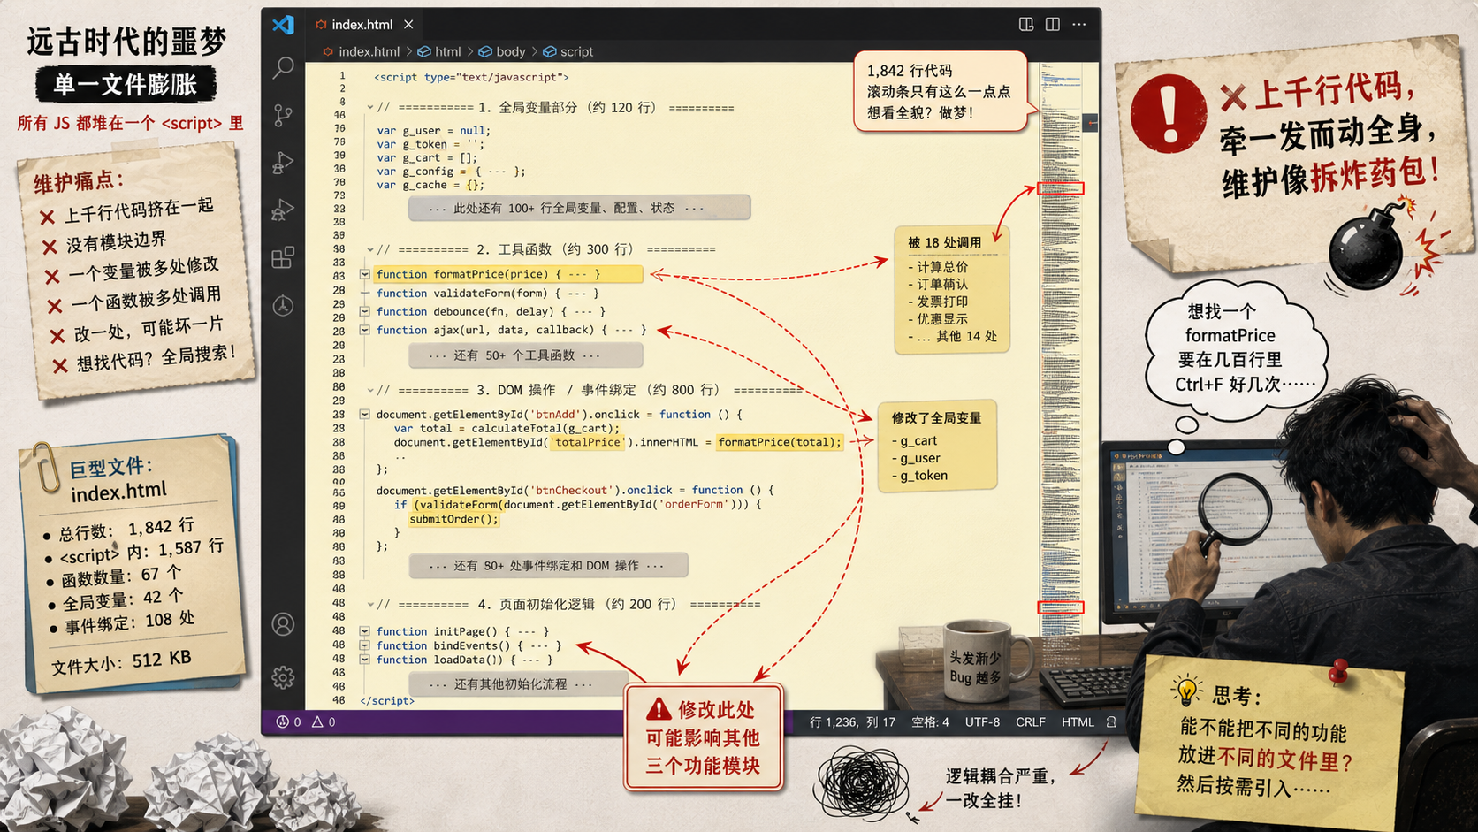The width and height of the screenshot is (1478, 832).
Task: Expand the '此处还有 100+ 行全局变量' collapsed block
Action: 579,208
